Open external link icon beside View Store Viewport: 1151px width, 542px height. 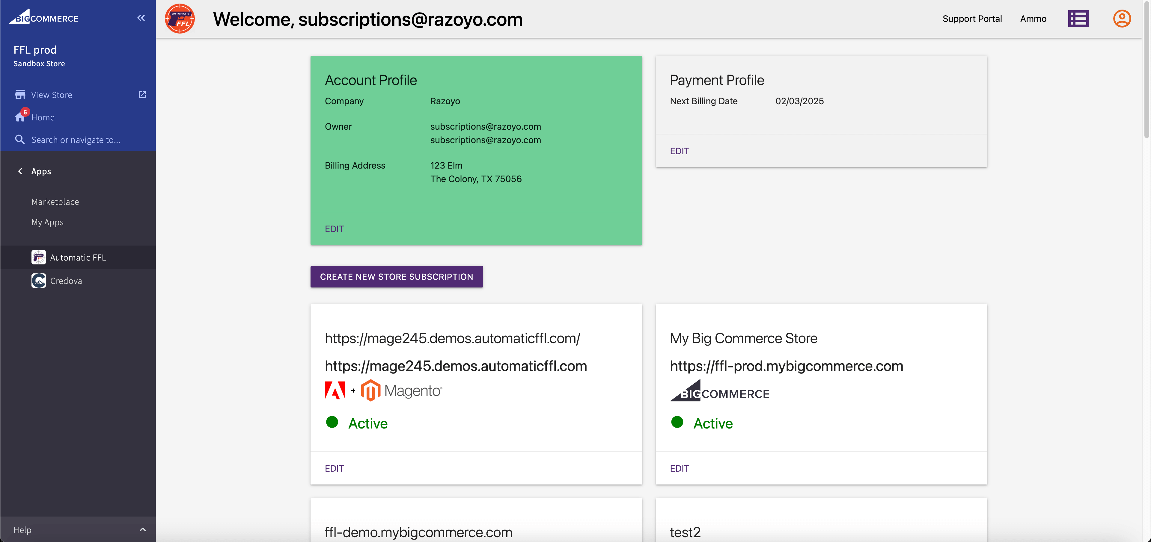(142, 95)
